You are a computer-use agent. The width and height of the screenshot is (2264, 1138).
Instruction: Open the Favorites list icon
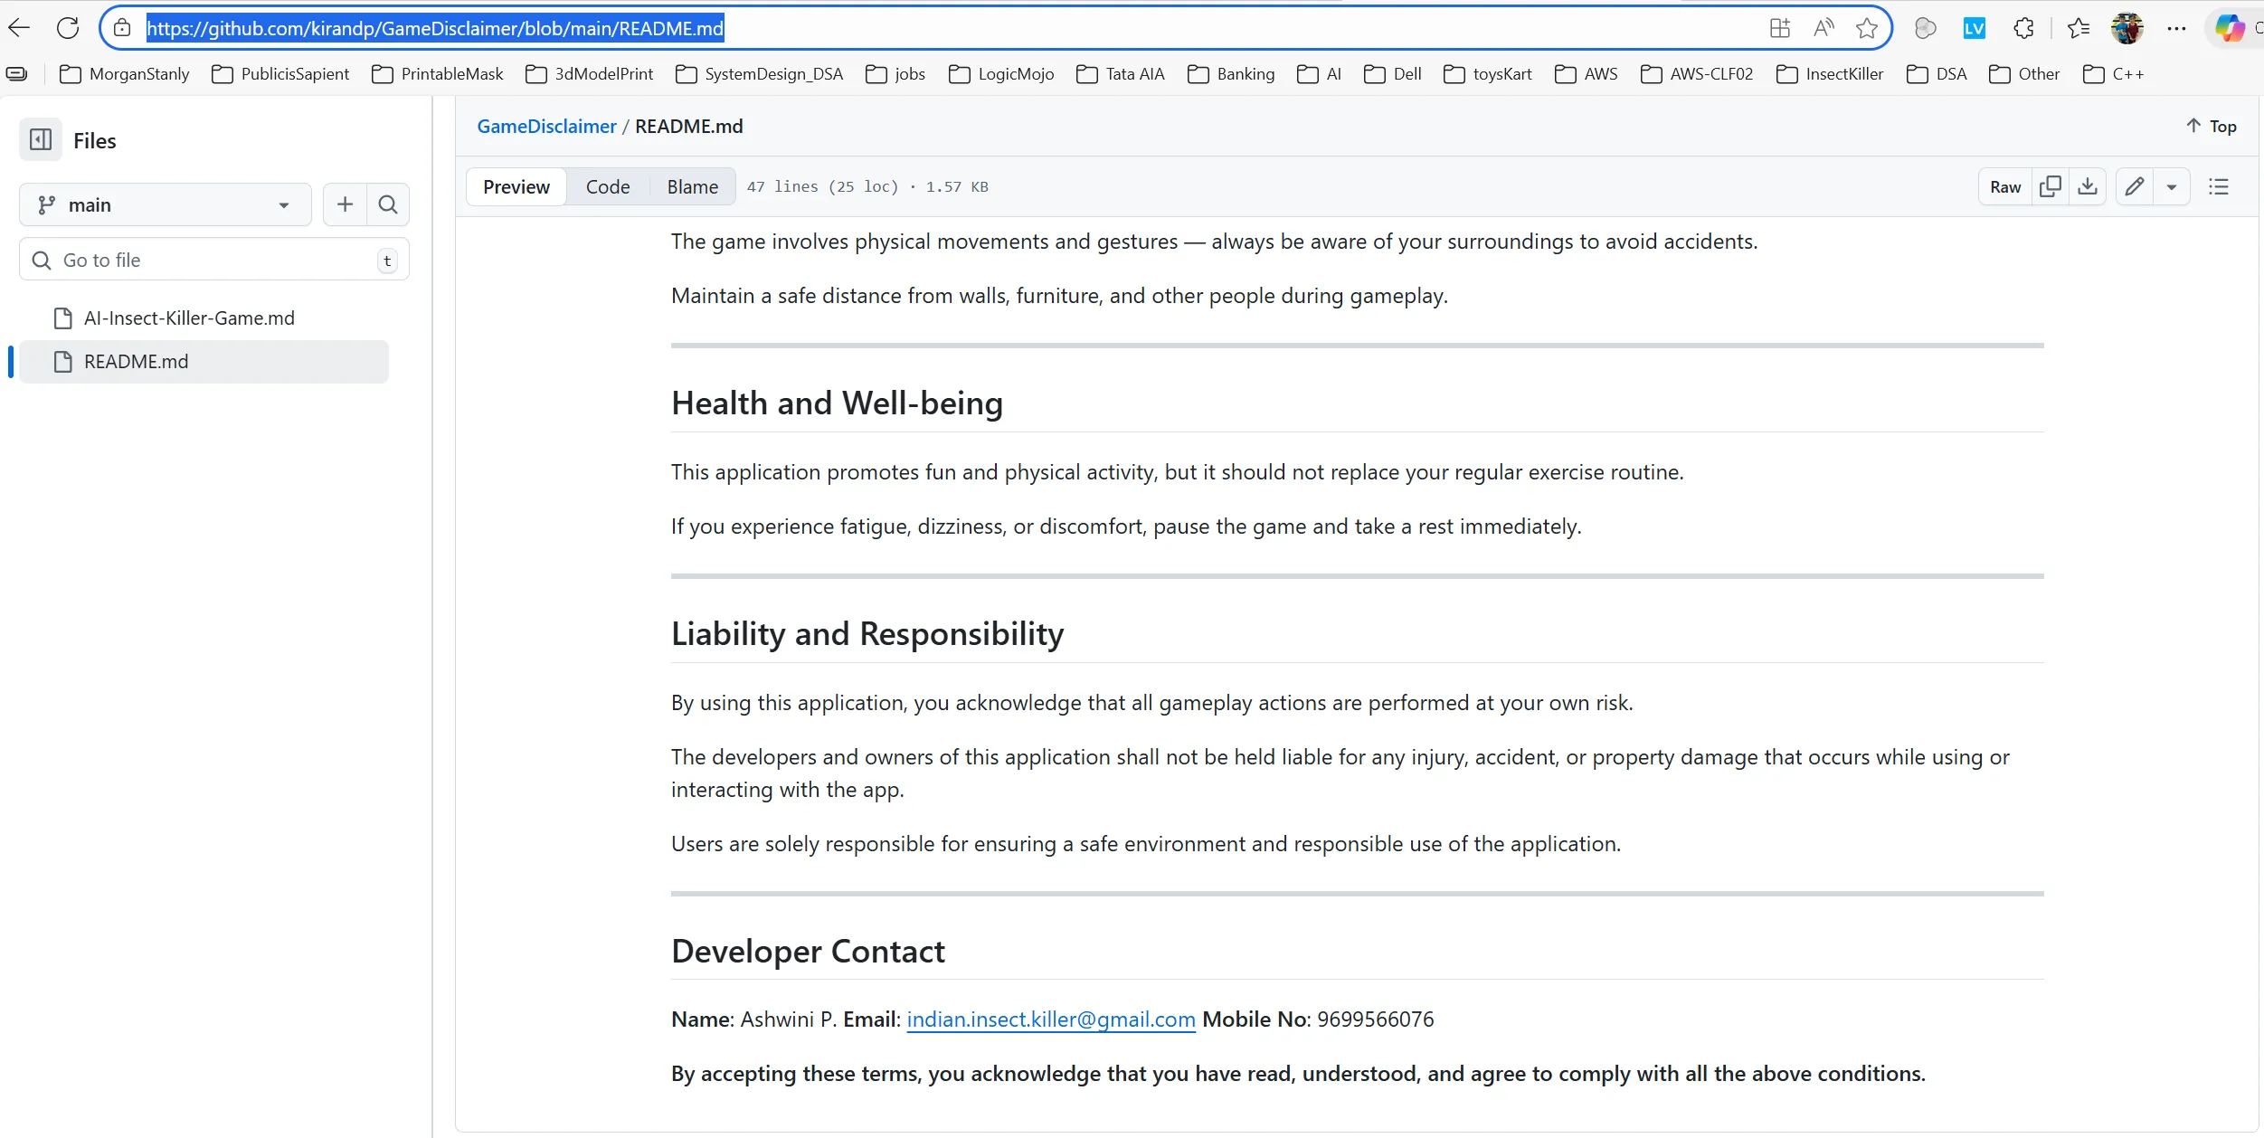(x=2079, y=28)
